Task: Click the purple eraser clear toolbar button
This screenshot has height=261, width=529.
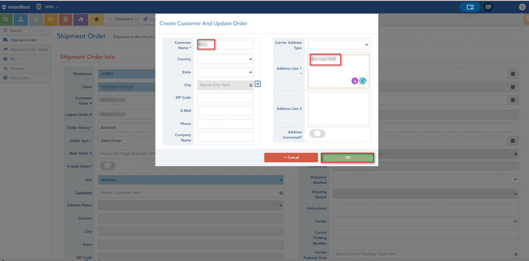Action: 81,19
